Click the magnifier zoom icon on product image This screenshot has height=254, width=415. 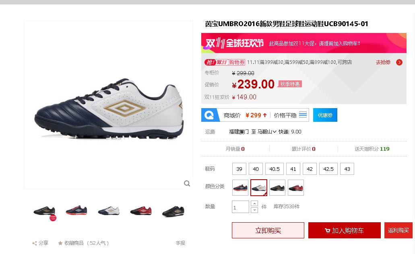[x=187, y=183]
